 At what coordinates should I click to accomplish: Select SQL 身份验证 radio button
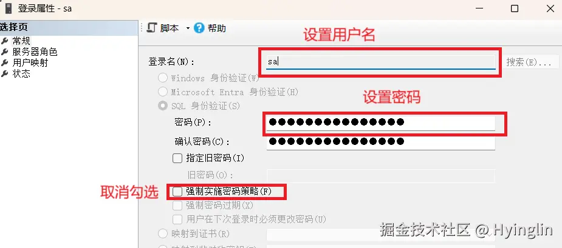[163, 106]
